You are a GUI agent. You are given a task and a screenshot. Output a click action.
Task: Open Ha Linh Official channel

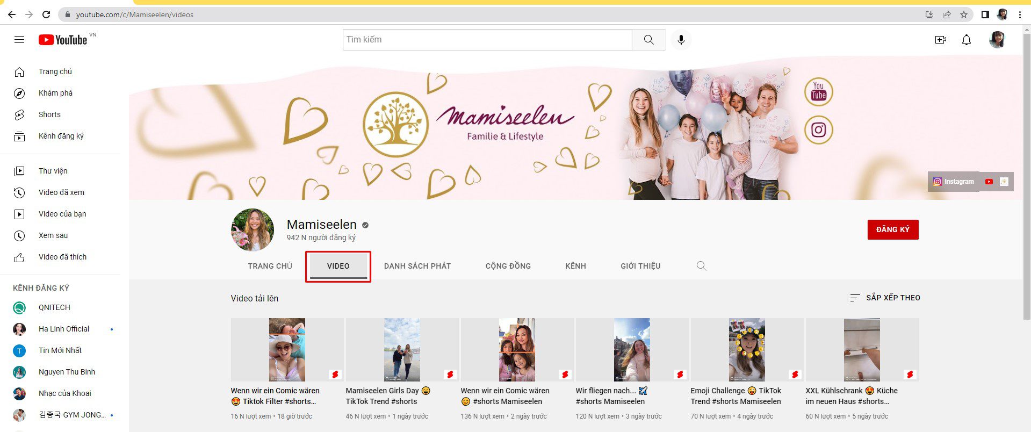point(60,329)
